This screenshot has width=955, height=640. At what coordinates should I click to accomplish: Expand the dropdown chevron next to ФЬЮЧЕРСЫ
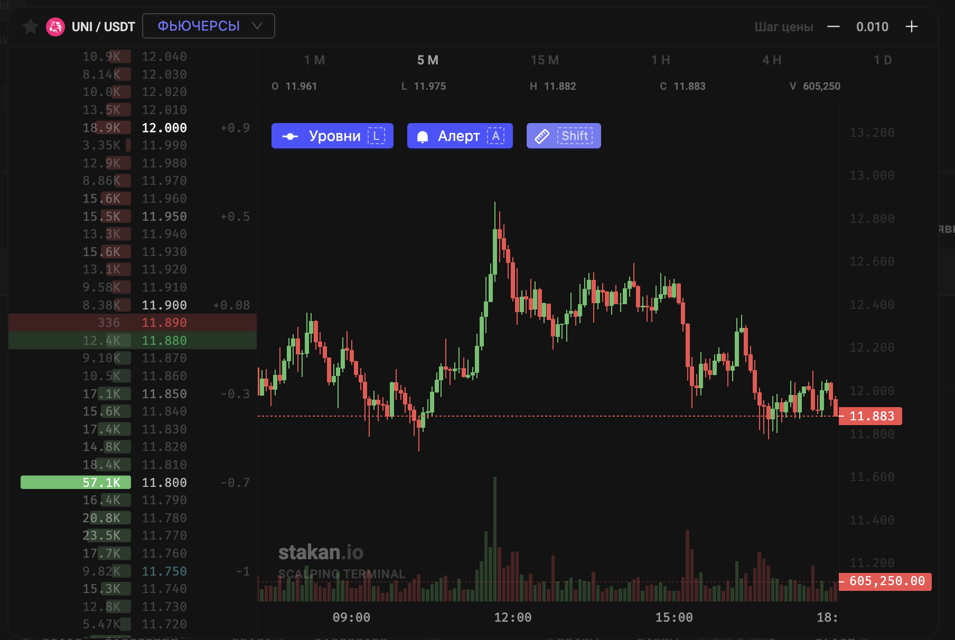click(257, 26)
